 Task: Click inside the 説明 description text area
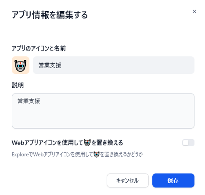(103, 111)
